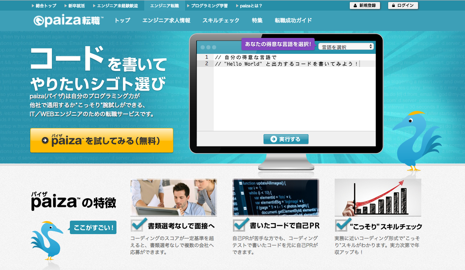Go to スキルチェック in main navigation
465x270 pixels.
click(221, 20)
